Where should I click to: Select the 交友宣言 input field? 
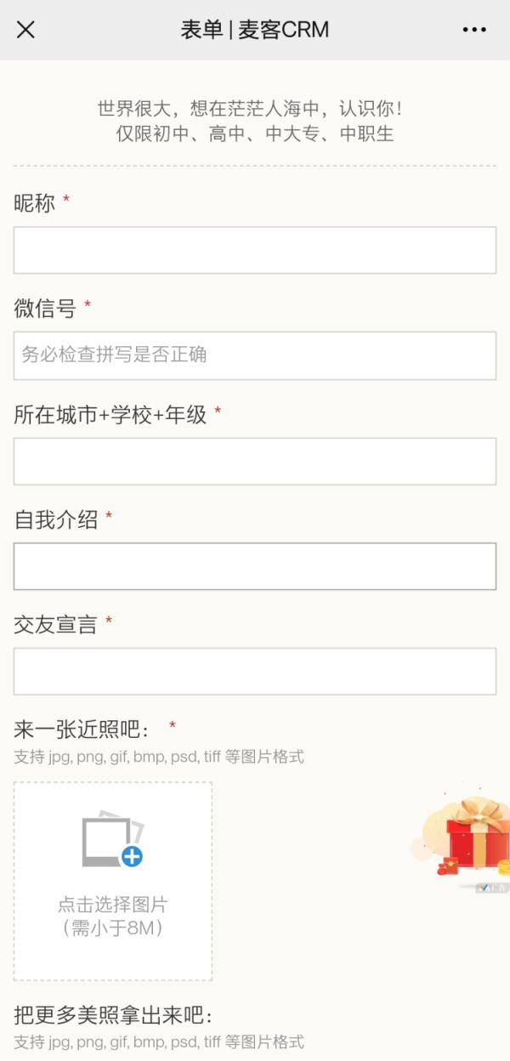point(255,670)
